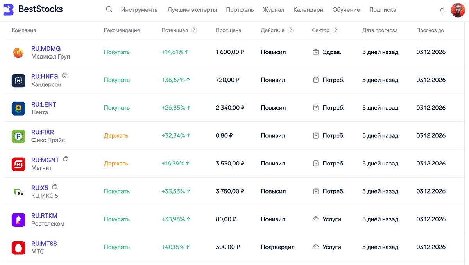This screenshot has height=265, width=469.
Task: Open the RU:X5 ticker link
Action: (40, 188)
